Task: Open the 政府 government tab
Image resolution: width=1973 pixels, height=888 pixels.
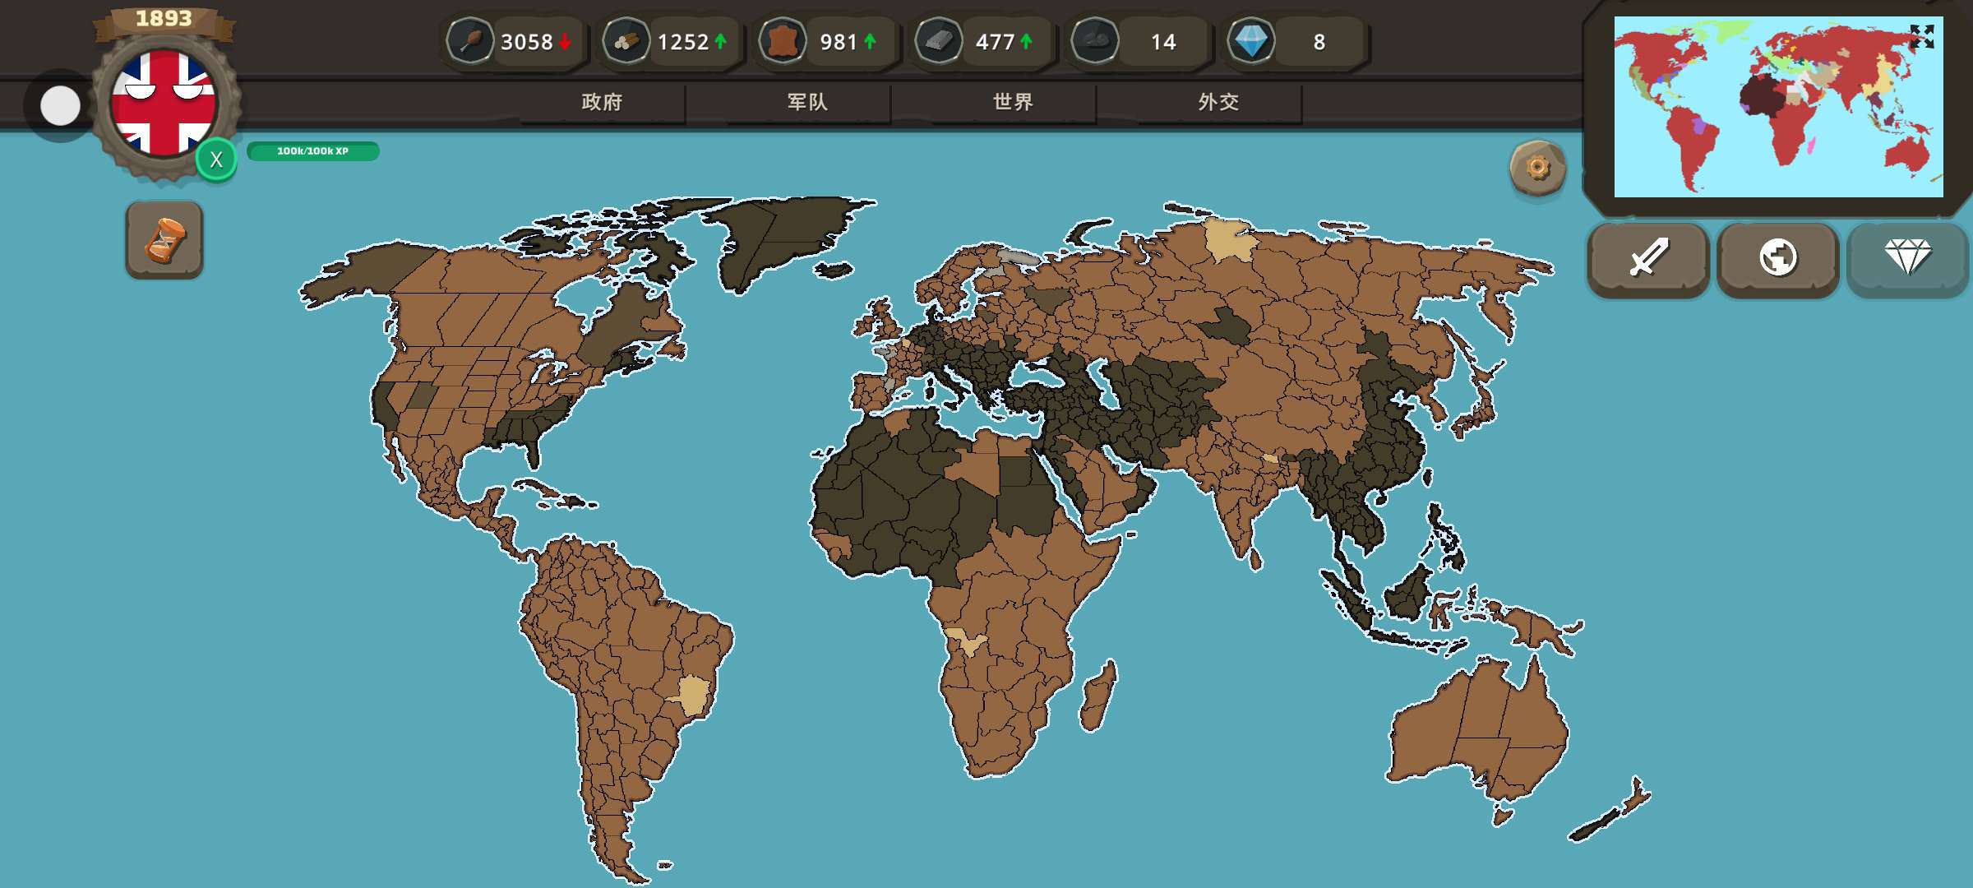Action: [x=602, y=102]
